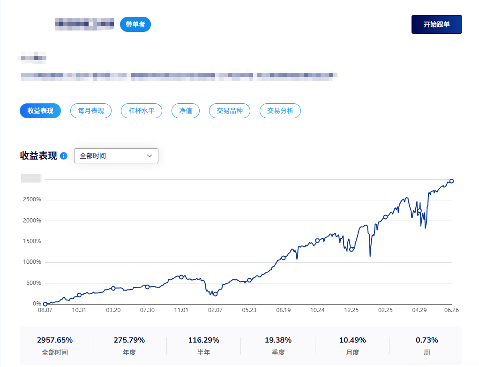Click the chart data point at 03.20
479x367 pixels.
click(113, 289)
